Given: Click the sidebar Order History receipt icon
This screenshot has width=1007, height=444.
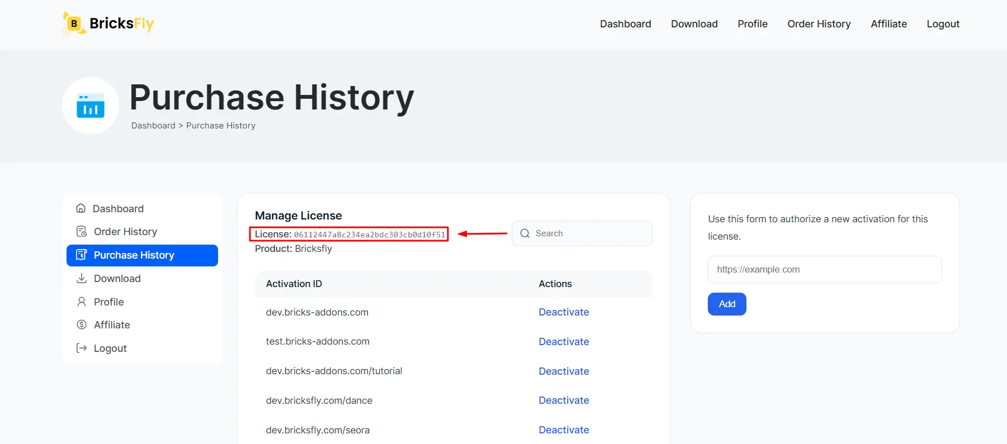Looking at the screenshot, I should [82, 231].
